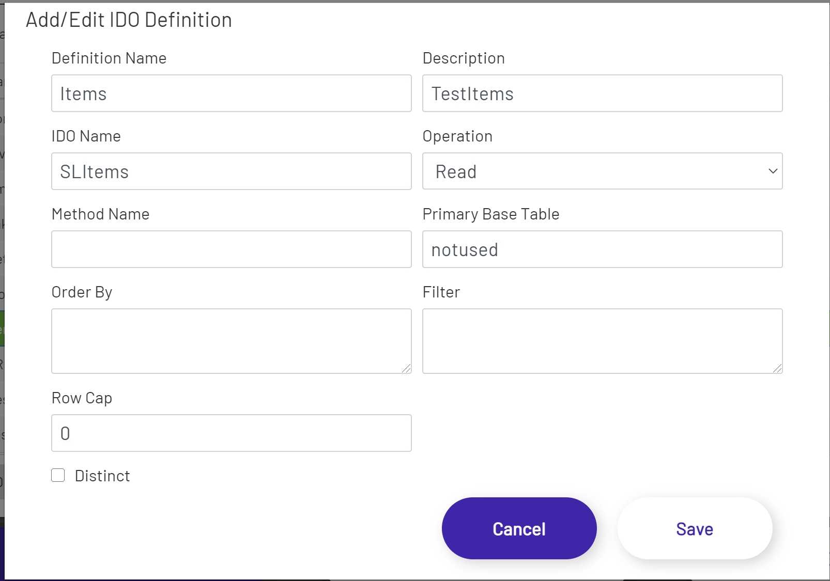Click the Cancel button
The width and height of the screenshot is (830, 581).
click(x=519, y=528)
